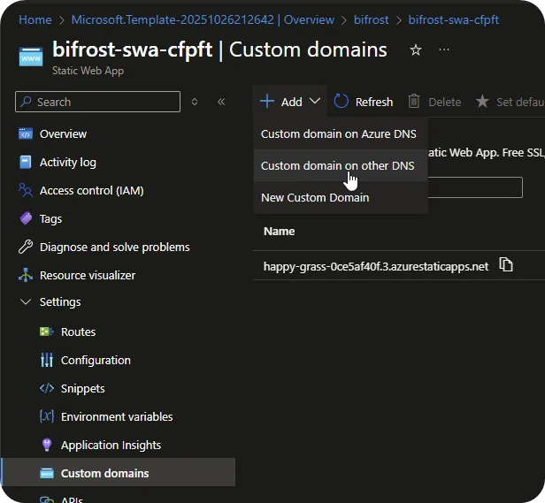Open bifrost breadcrumb link
Viewport: 545px width, 503px height.
point(372,19)
